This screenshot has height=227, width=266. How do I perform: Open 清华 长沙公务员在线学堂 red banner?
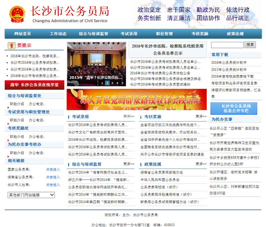pyautogui.click(x=35, y=85)
